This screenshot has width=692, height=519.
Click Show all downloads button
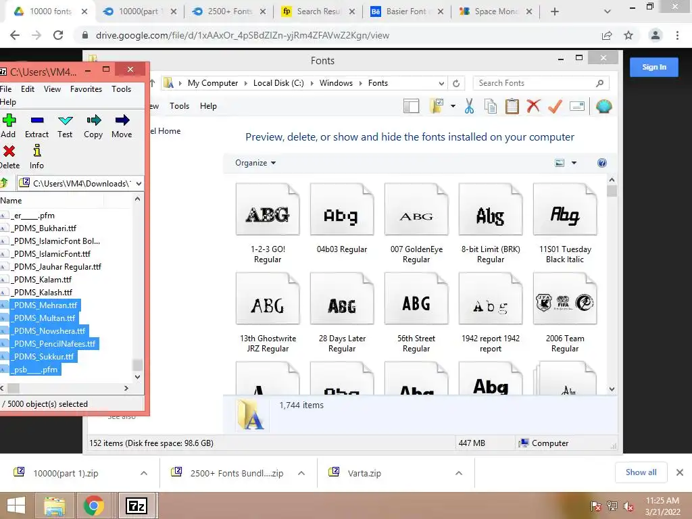pos(641,472)
